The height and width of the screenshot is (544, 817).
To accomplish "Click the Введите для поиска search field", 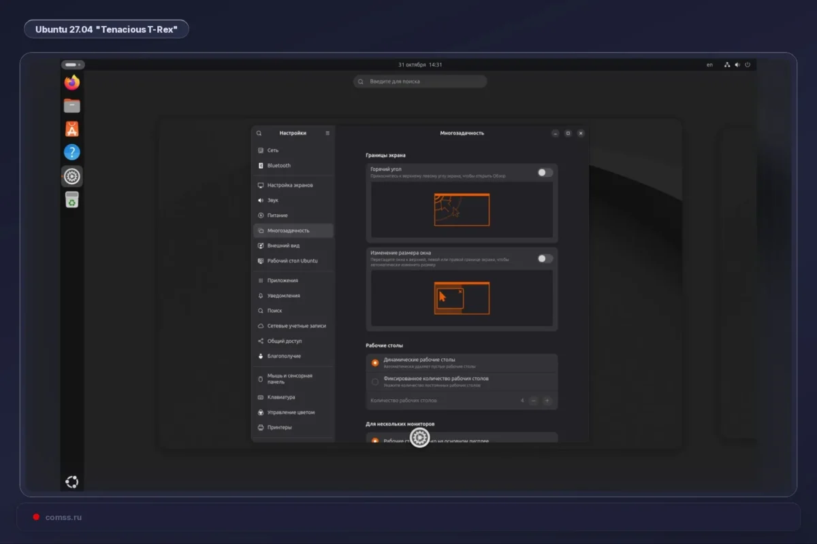I will pos(420,82).
